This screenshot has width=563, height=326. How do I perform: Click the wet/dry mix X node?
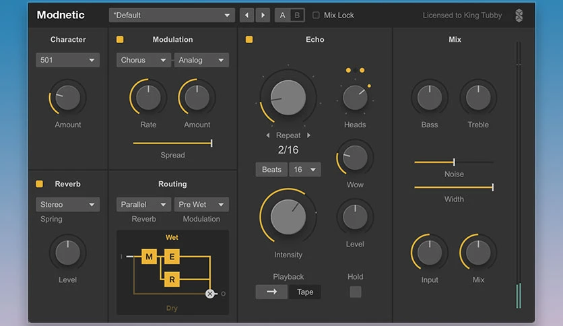click(210, 294)
